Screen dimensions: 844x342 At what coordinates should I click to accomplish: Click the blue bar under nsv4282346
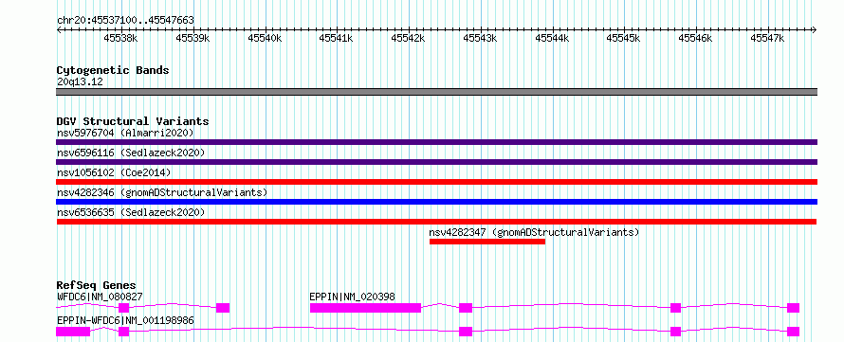[436, 202]
